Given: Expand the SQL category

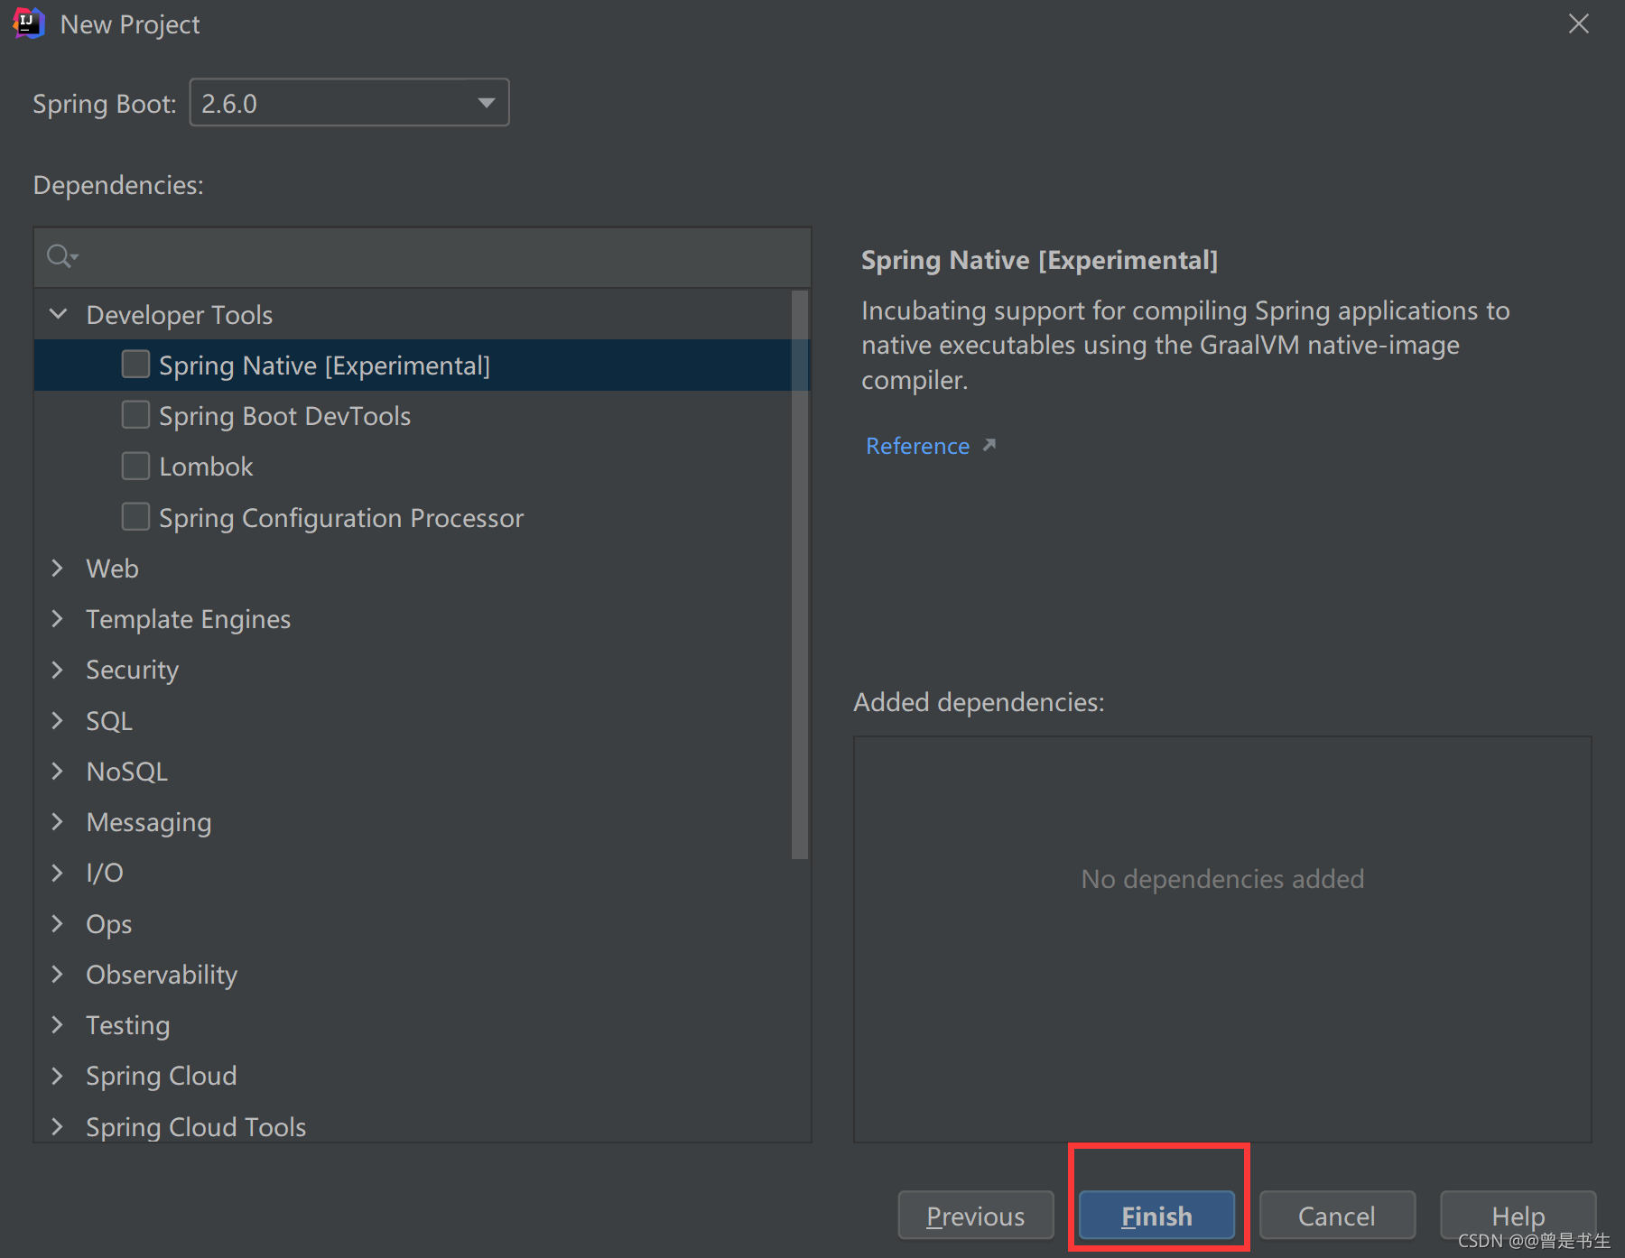Looking at the screenshot, I should (58, 720).
